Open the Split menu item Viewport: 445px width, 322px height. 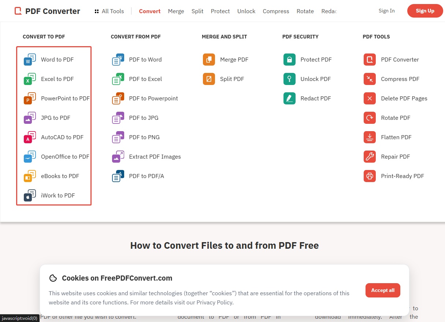pos(197,11)
